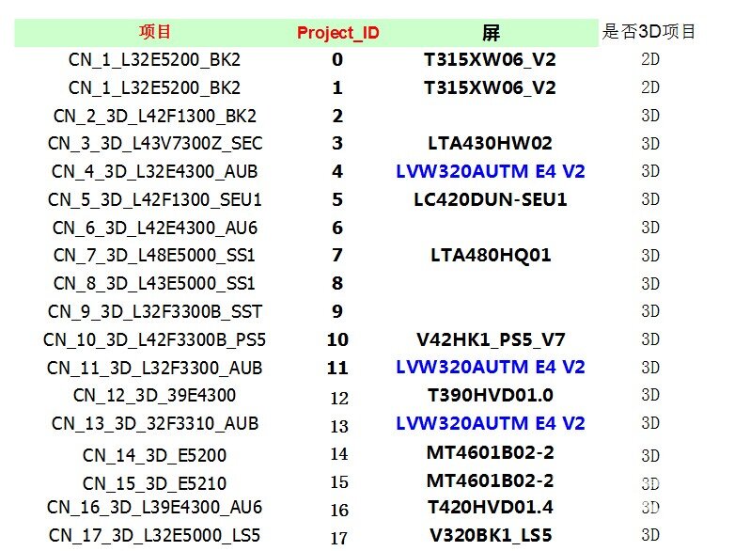The width and height of the screenshot is (750, 551).
Task: Click the 3D value in V42HK1_PS5_V7 row
Action: click(x=650, y=339)
